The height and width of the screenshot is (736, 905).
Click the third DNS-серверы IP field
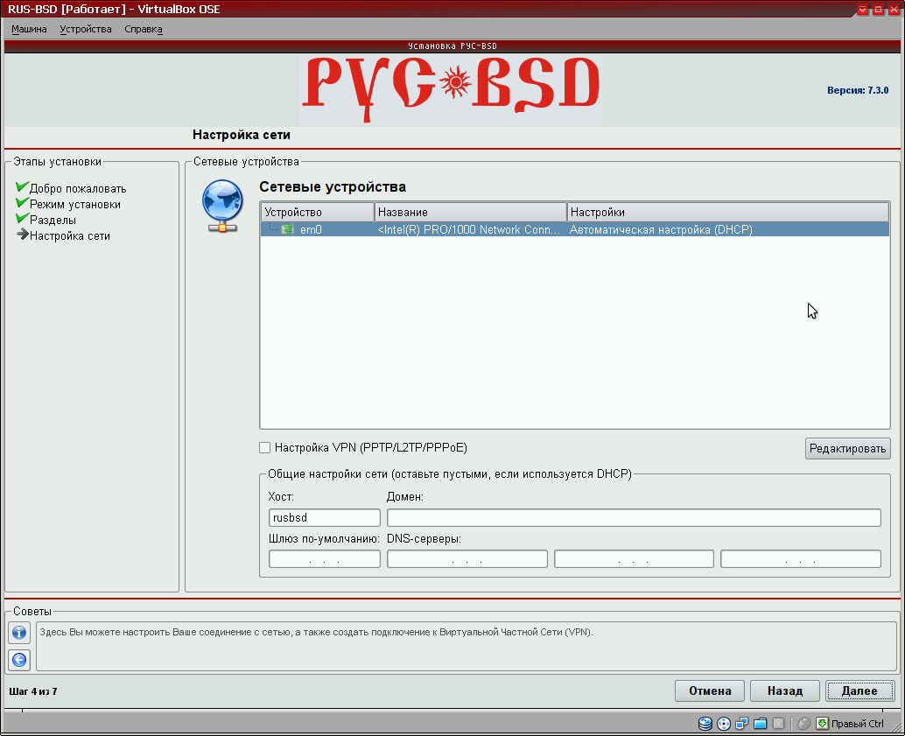coord(801,559)
